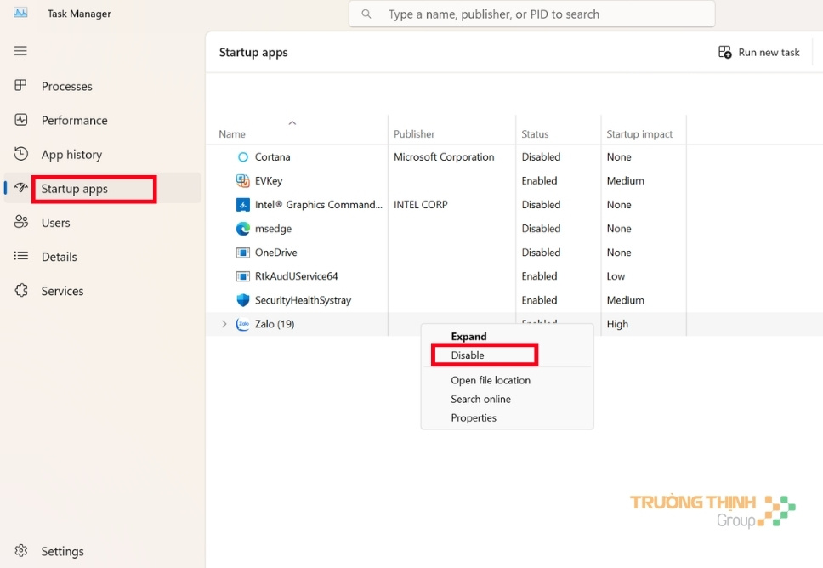This screenshot has height=568, width=823.
Task: Expand the Zalo (19) group chevron
Action: [224, 324]
